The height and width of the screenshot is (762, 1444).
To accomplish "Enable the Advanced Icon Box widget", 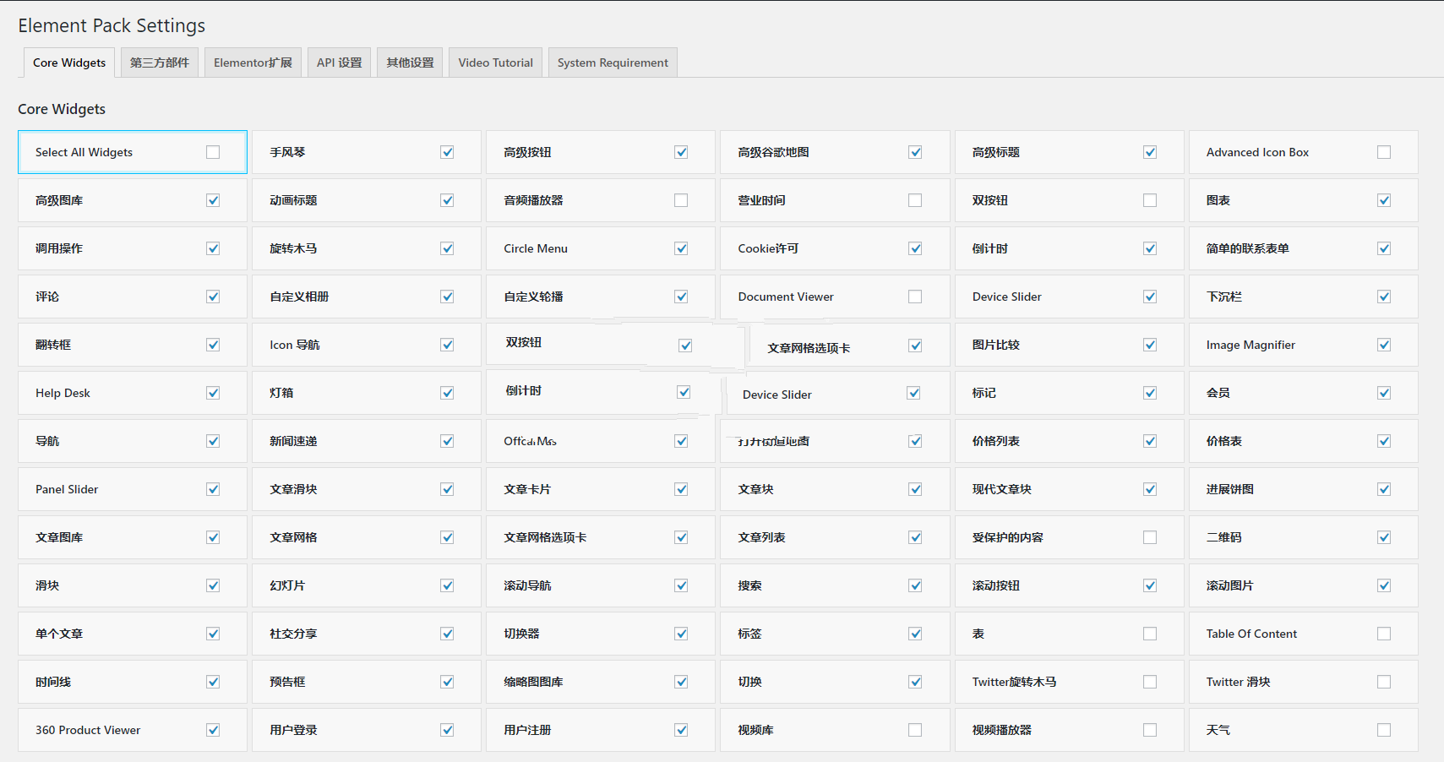I will click(x=1383, y=152).
